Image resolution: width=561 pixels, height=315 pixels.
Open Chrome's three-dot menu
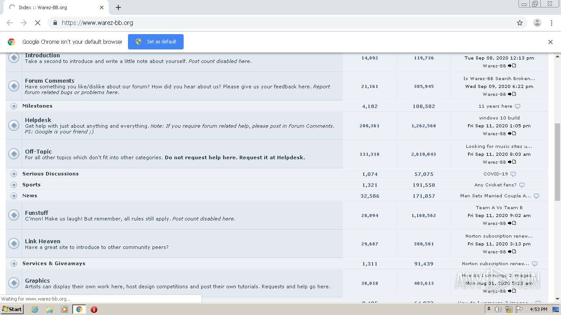552,23
